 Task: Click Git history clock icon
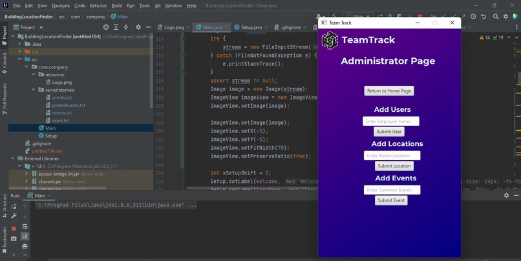pos(473,16)
